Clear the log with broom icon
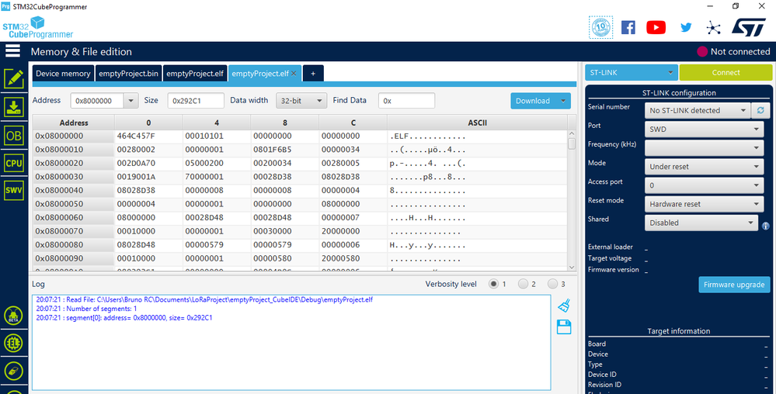This screenshot has height=394, width=776. click(564, 306)
